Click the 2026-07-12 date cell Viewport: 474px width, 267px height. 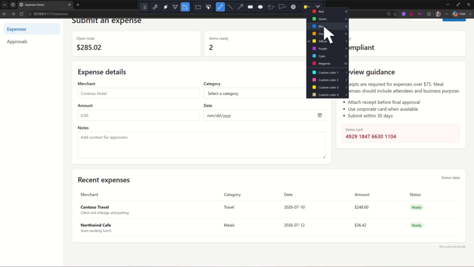click(294, 225)
